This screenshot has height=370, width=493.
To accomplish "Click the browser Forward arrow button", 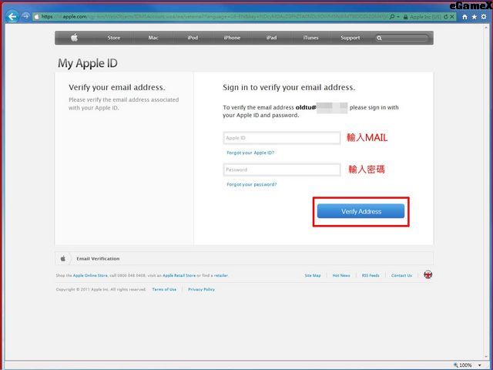I will tap(25, 16).
